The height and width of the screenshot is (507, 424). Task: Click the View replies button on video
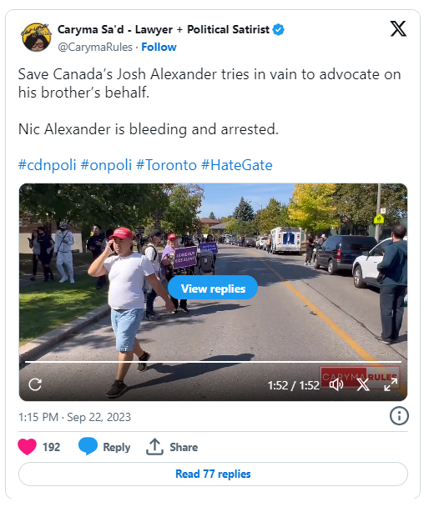point(213,288)
